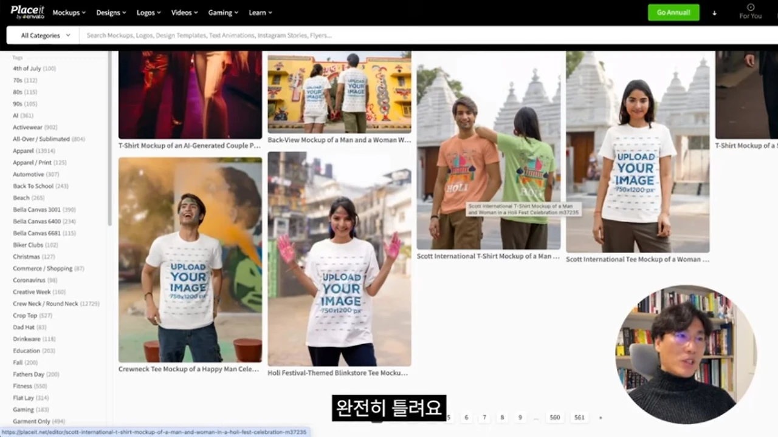778x437 pixels.
Task: Select the Commerce / Shopping tag
Action: pyautogui.click(x=49, y=268)
